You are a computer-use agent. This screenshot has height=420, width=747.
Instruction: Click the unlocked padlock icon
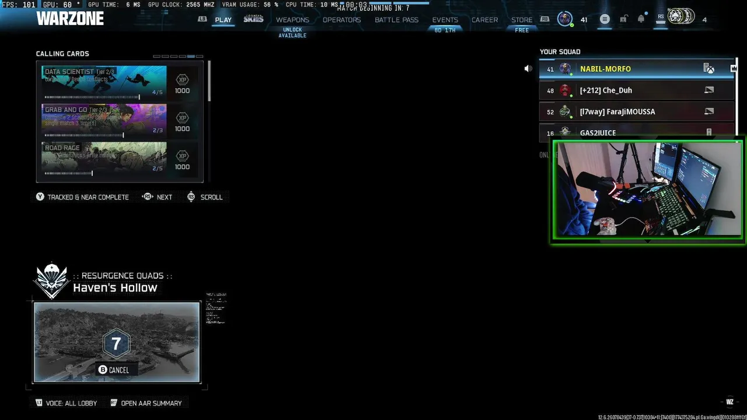point(623,19)
